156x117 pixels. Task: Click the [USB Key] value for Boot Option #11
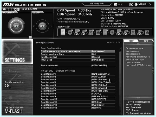[x=96, y=102]
